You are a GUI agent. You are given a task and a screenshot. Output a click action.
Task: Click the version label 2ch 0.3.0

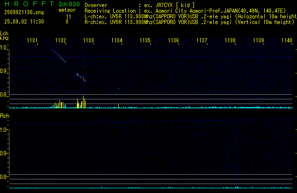(69, 4)
